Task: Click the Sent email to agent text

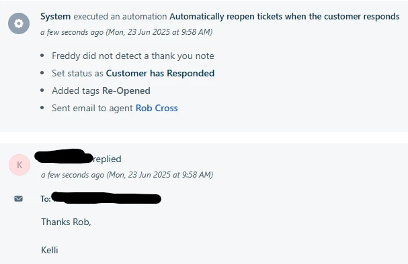Action: coord(92,108)
